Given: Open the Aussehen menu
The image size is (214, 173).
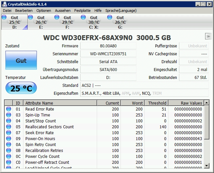Looking at the screenshot, I should tap(63, 11).
